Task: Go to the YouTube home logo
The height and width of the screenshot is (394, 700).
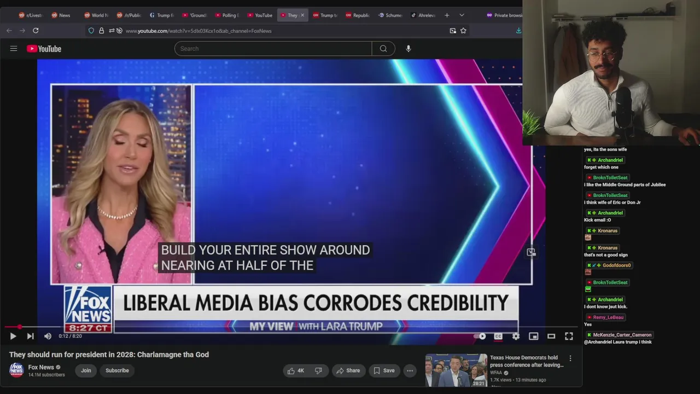Action: point(44,49)
